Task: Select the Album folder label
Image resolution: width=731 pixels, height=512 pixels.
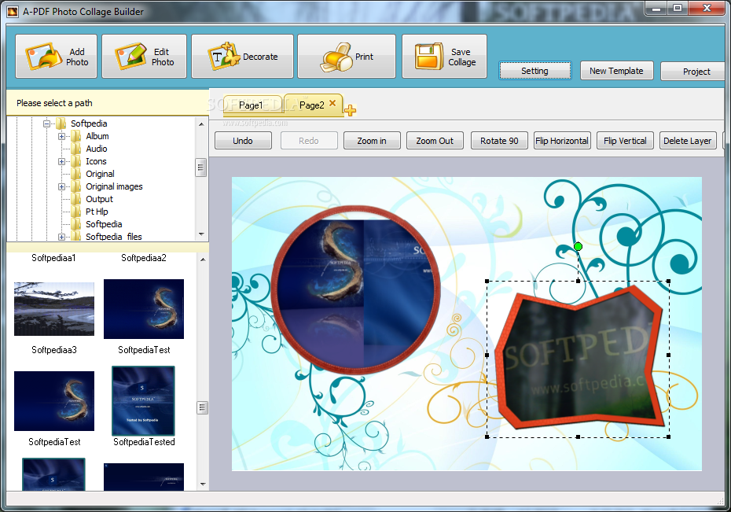Action: 97,136
